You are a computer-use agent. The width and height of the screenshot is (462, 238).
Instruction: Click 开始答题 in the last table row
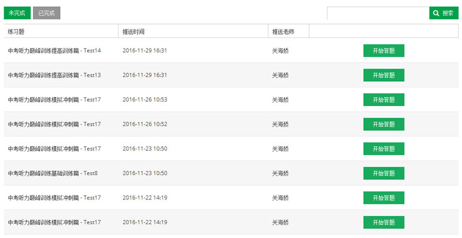point(383,222)
